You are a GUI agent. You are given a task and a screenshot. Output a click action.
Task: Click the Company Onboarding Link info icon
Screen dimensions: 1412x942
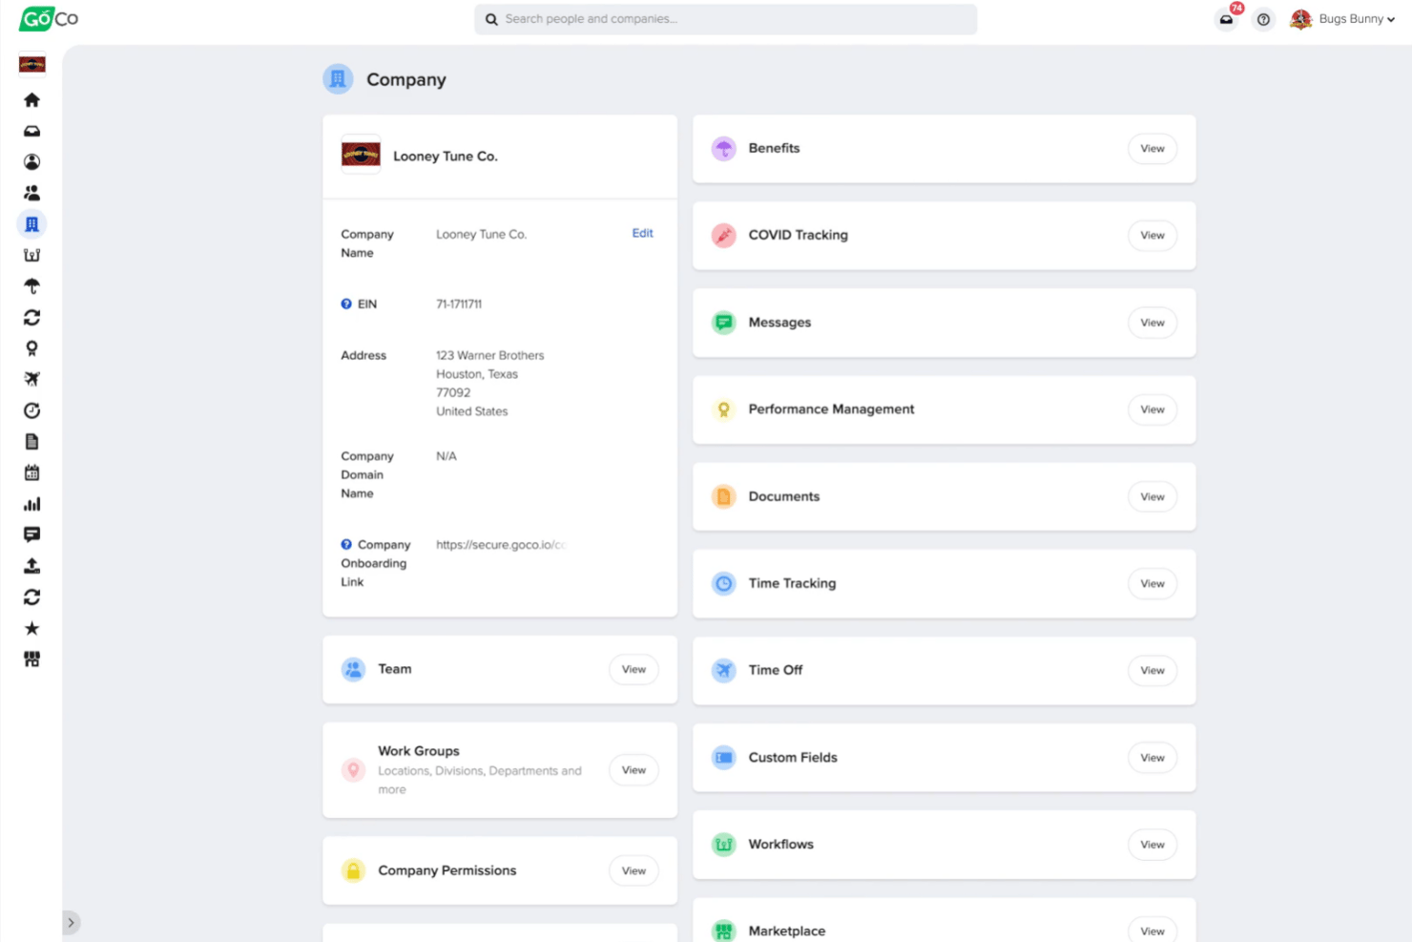click(346, 545)
